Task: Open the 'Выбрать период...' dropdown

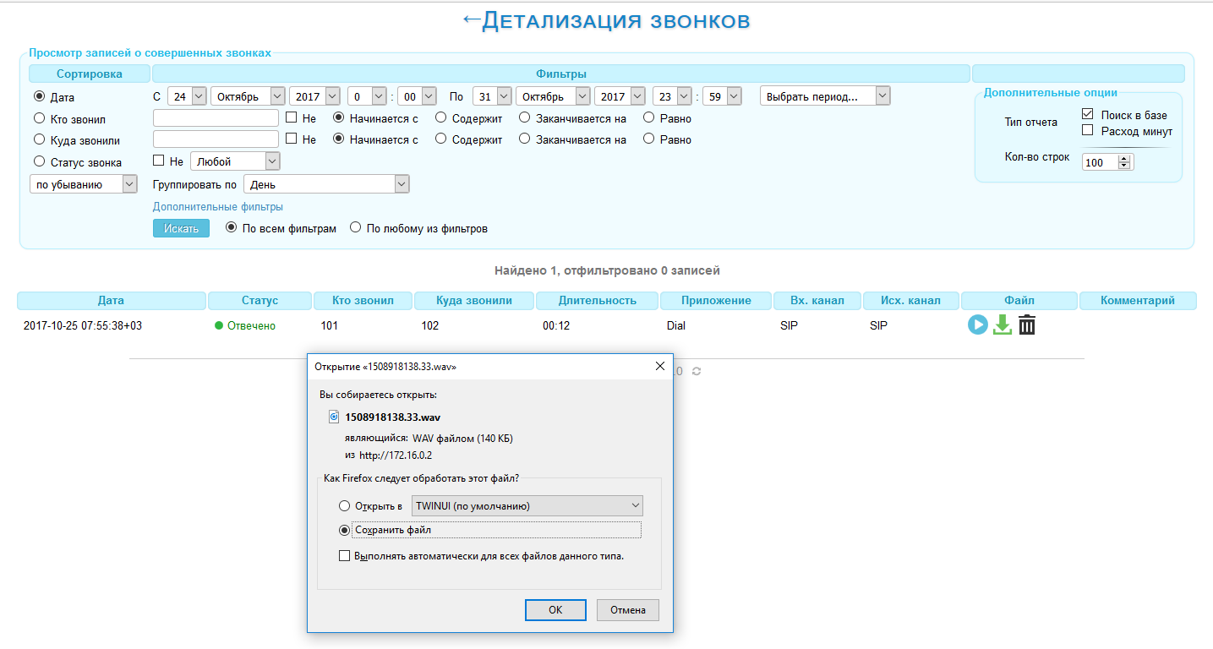Action: coord(824,96)
